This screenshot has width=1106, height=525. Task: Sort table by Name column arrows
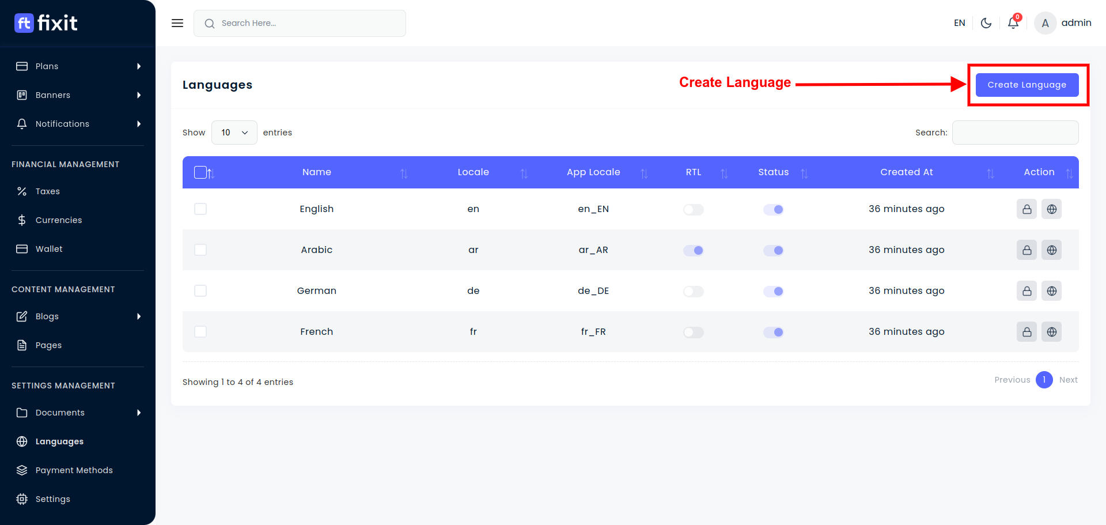tap(404, 173)
